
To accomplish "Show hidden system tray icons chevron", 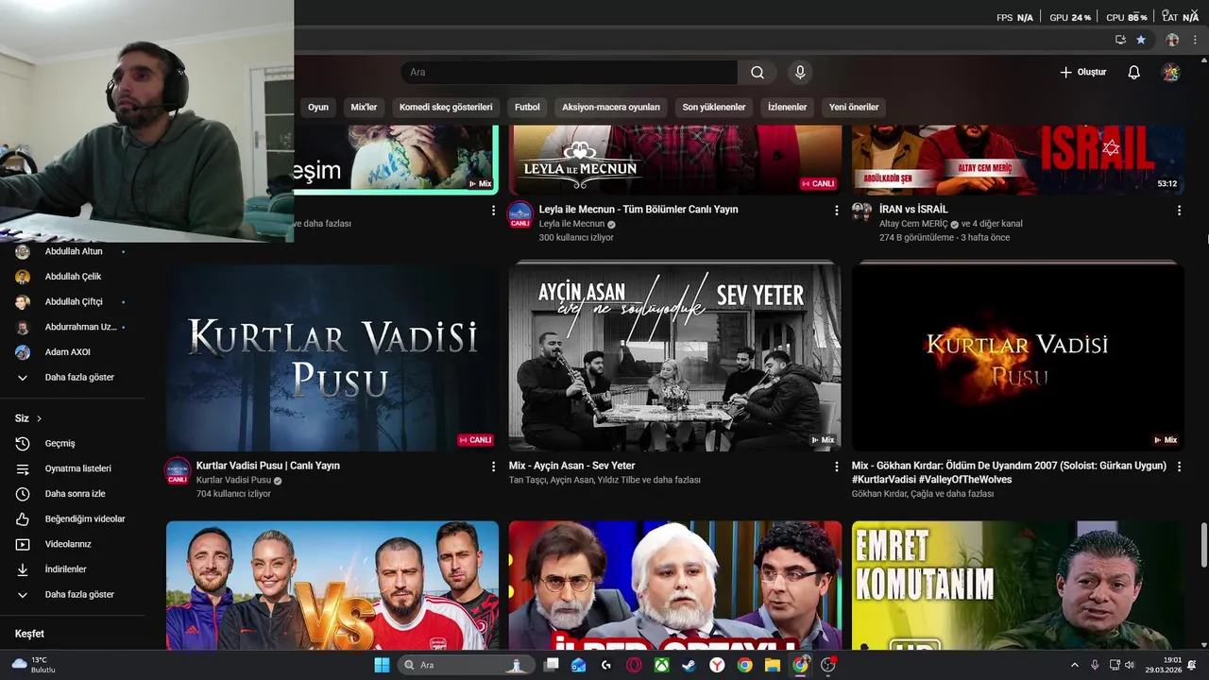I will 1074,665.
